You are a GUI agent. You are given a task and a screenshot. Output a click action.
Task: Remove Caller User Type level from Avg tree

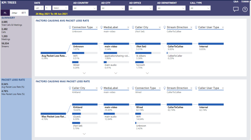coord(223,27)
